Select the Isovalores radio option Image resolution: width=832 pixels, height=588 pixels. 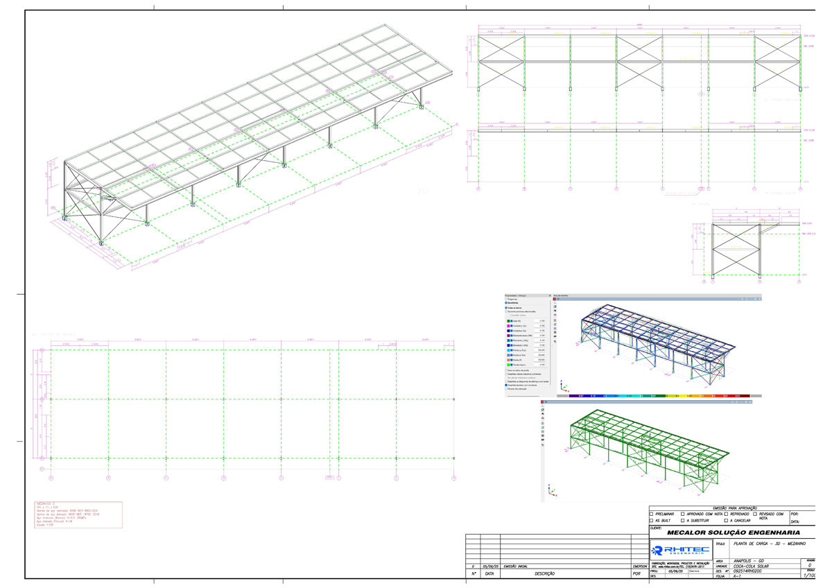(506, 303)
